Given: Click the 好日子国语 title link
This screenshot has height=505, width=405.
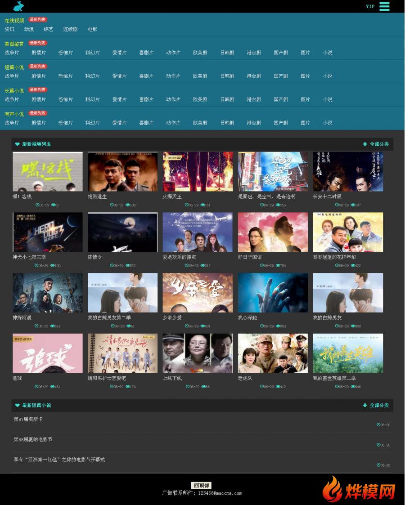Looking at the screenshot, I should [250, 257].
